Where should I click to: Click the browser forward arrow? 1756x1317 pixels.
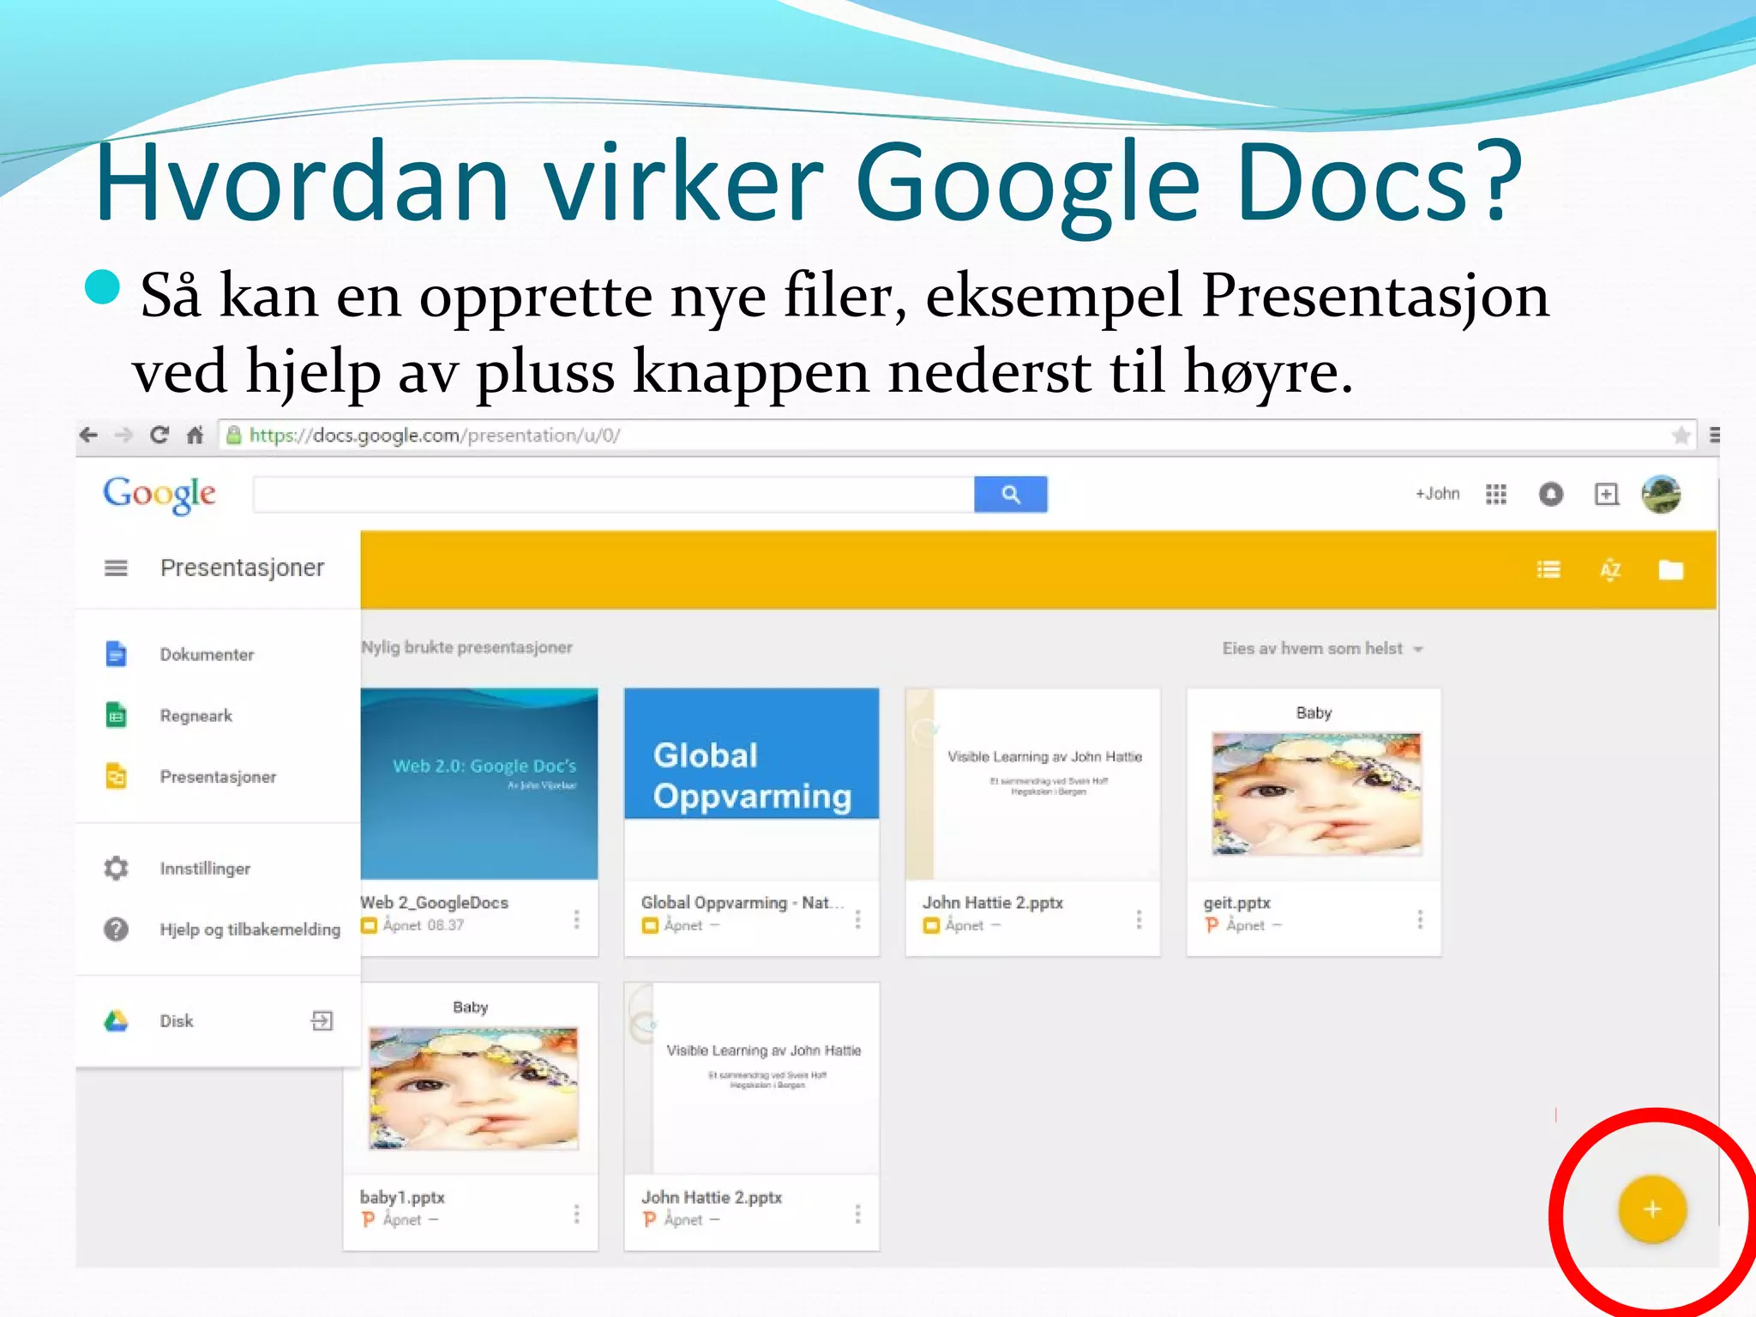click(x=124, y=435)
